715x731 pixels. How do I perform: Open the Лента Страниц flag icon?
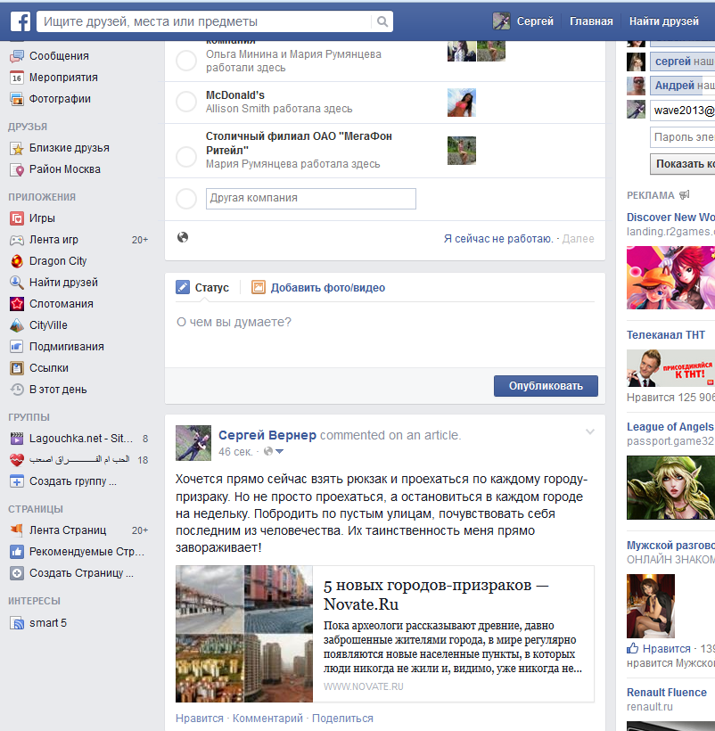pyautogui.click(x=17, y=530)
